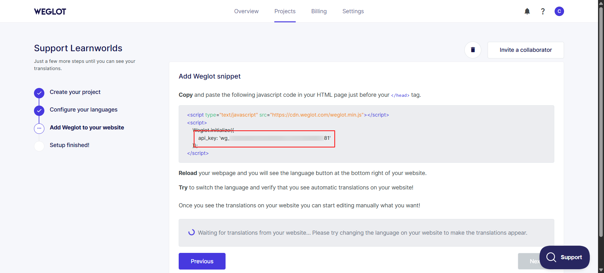Open the Support chat widget
This screenshot has height=273, width=604.
click(565, 257)
